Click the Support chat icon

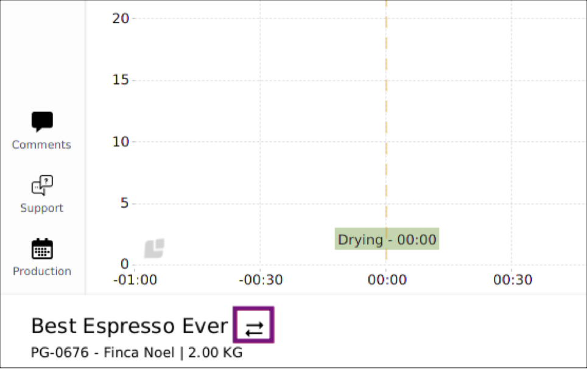click(42, 185)
